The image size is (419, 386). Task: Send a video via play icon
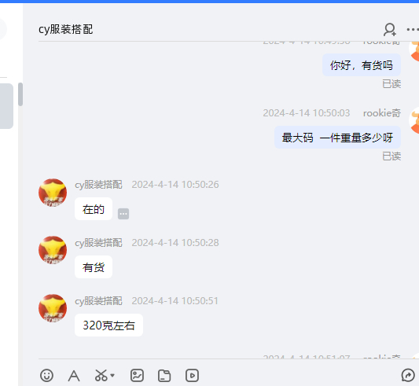point(192,375)
